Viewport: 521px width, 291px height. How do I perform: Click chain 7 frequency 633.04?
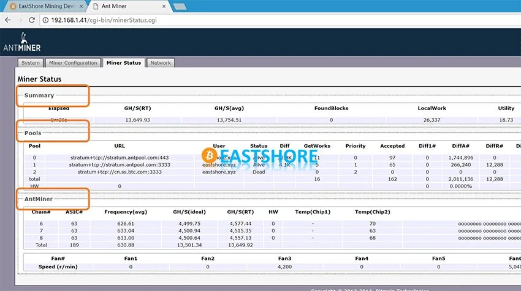(126, 230)
